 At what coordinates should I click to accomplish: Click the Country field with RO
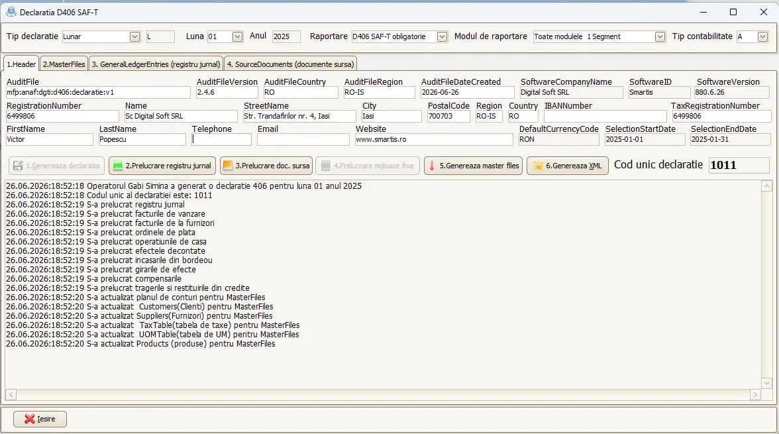point(523,117)
